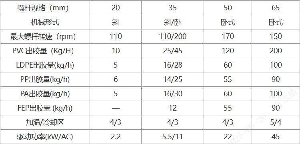Viewport: 300px width, 144px height.
Task: Select the FEP出胶量 (kg/h) label
Action: [45, 108]
